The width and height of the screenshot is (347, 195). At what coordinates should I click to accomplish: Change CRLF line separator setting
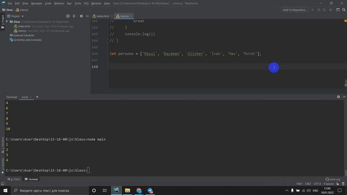(308, 184)
